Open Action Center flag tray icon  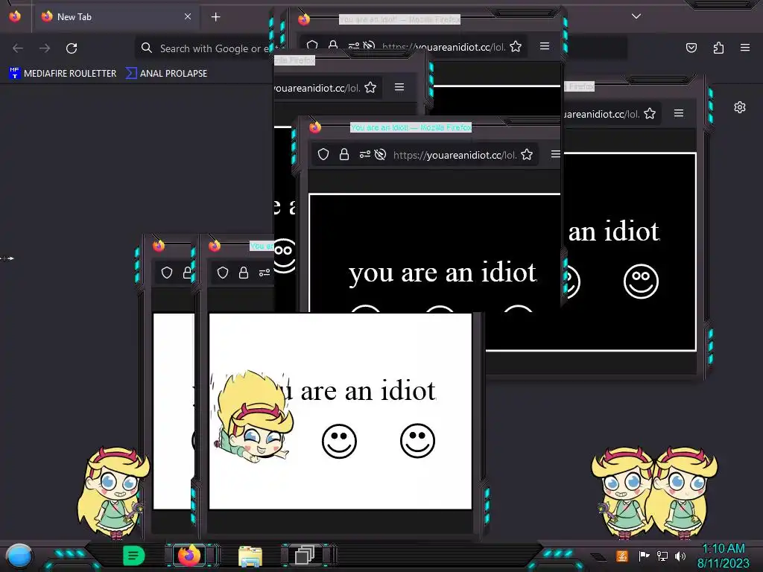pyautogui.click(x=644, y=556)
